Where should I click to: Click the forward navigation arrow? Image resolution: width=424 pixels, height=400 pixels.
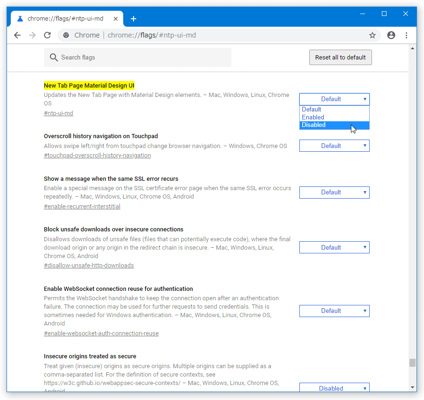pyautogui.click(x=32, y=35)
